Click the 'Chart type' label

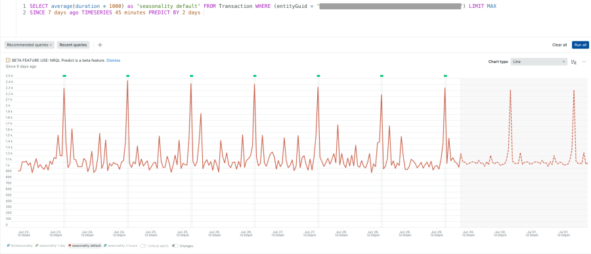[498, 62]
